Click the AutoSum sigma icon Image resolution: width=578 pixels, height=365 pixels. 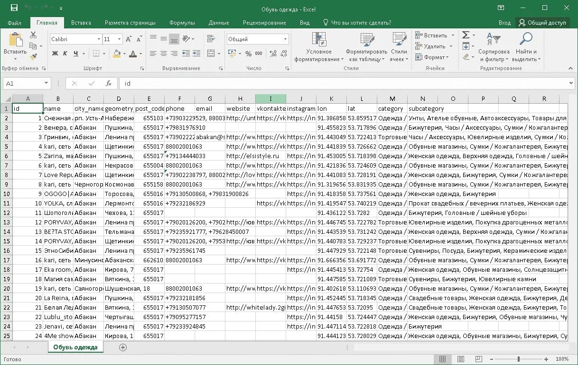pyautogui.click(x=466, y=35)
